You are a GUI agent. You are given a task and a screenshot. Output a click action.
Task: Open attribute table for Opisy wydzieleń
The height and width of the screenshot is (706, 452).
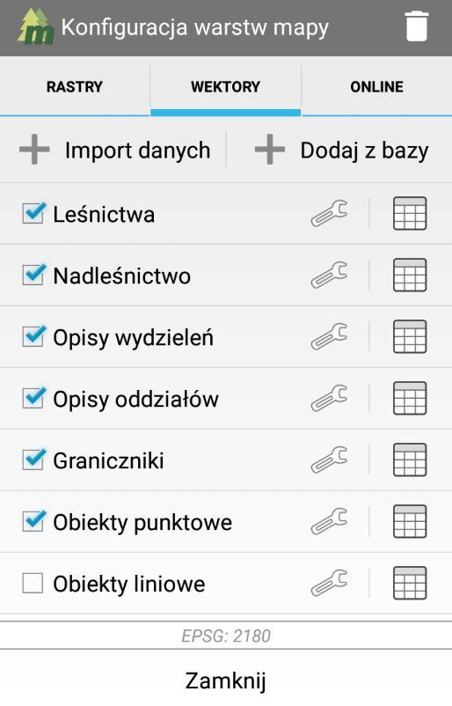[410, 337]
